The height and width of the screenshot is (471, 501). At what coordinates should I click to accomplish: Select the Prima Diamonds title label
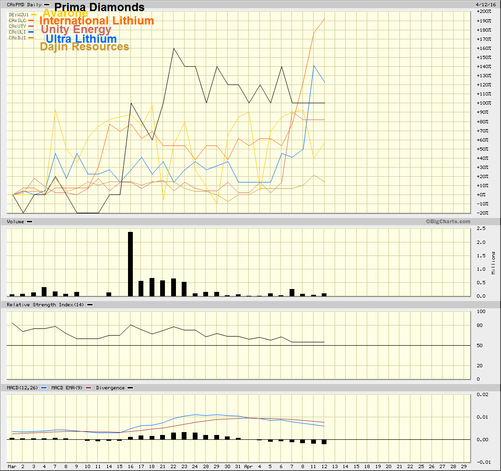[99, 7]
